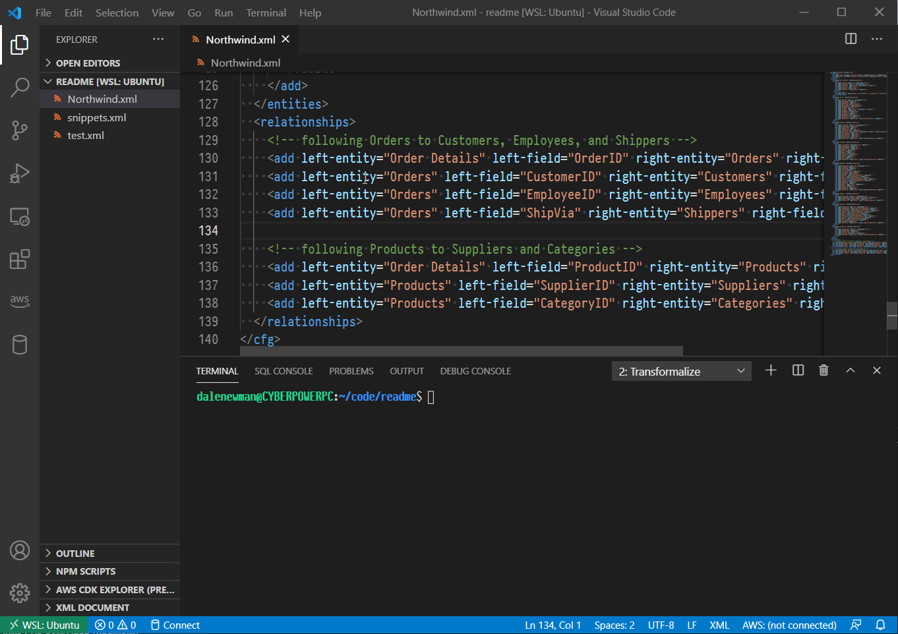Viewport: 898px width, 634px height.
Task: Click the split editor right icon
Action: coord(851,39)
